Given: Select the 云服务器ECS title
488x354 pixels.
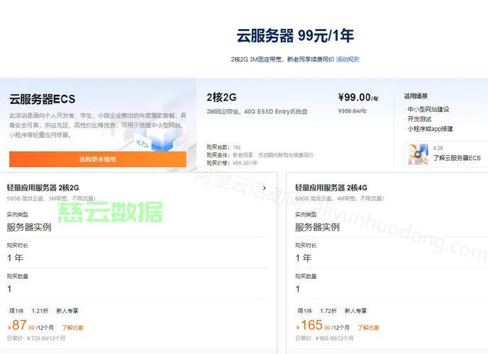Looking at the screenshot, I should [x=43, y=99].
